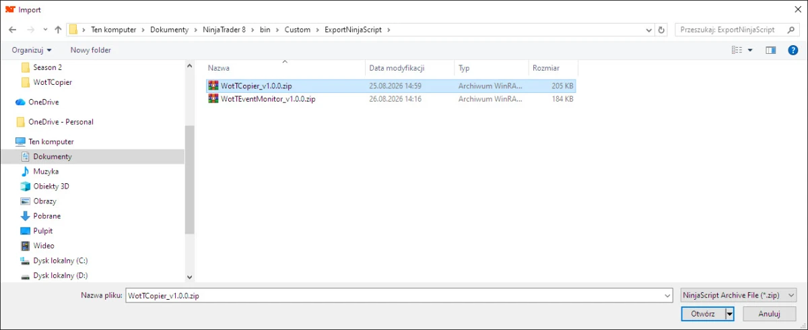Select the WotTCopier folder in sidebar
This screenshot has height=330, width=808.
[53, 82]
